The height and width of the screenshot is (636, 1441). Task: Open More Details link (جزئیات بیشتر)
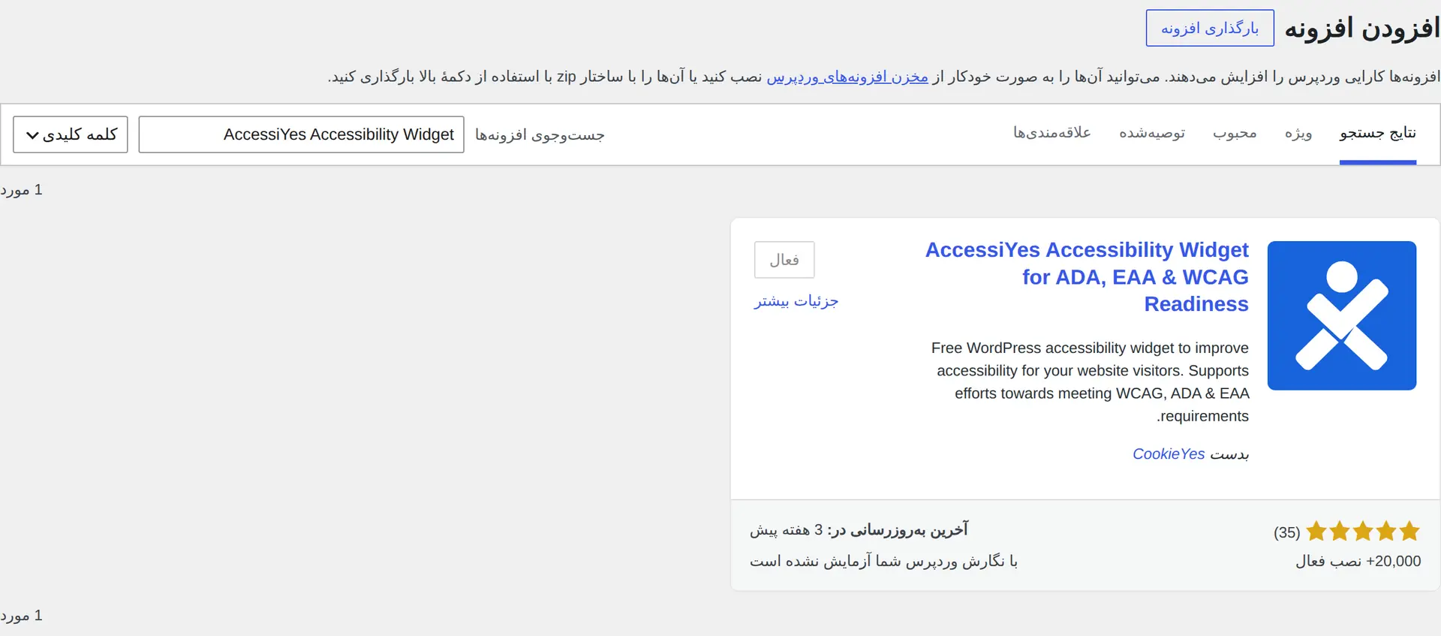click(x=796, y=301)
